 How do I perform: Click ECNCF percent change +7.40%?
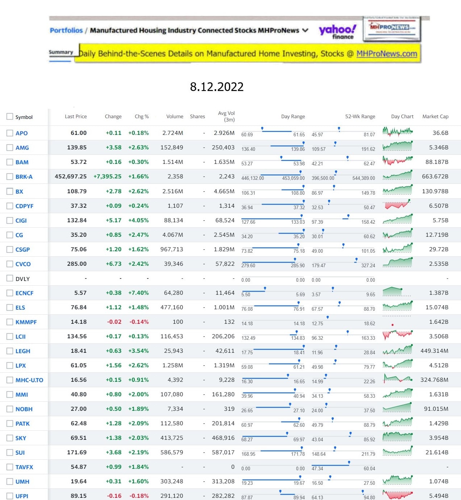[x=138, y=293]
